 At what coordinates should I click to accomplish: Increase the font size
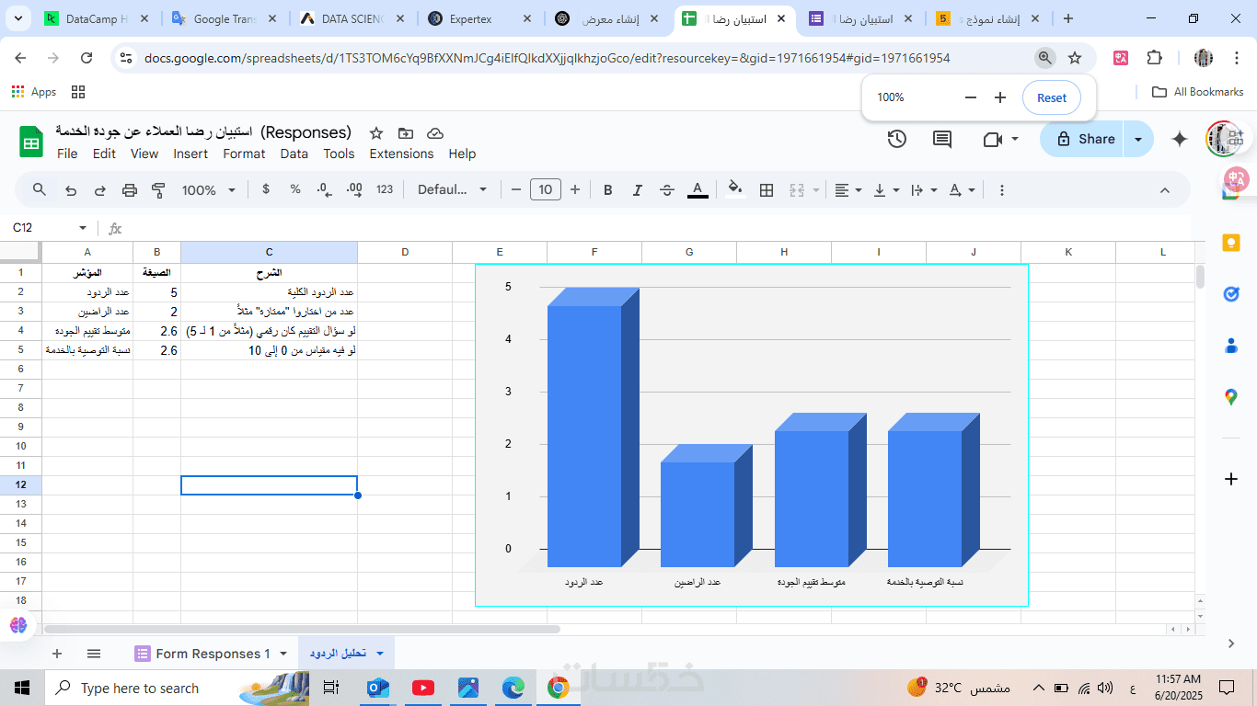(575, 190)
